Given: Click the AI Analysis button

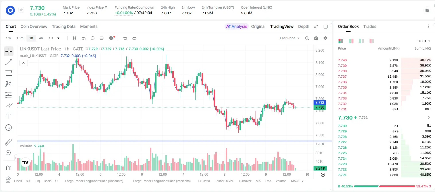Looking at the screenshot, I should coord(237,26).
